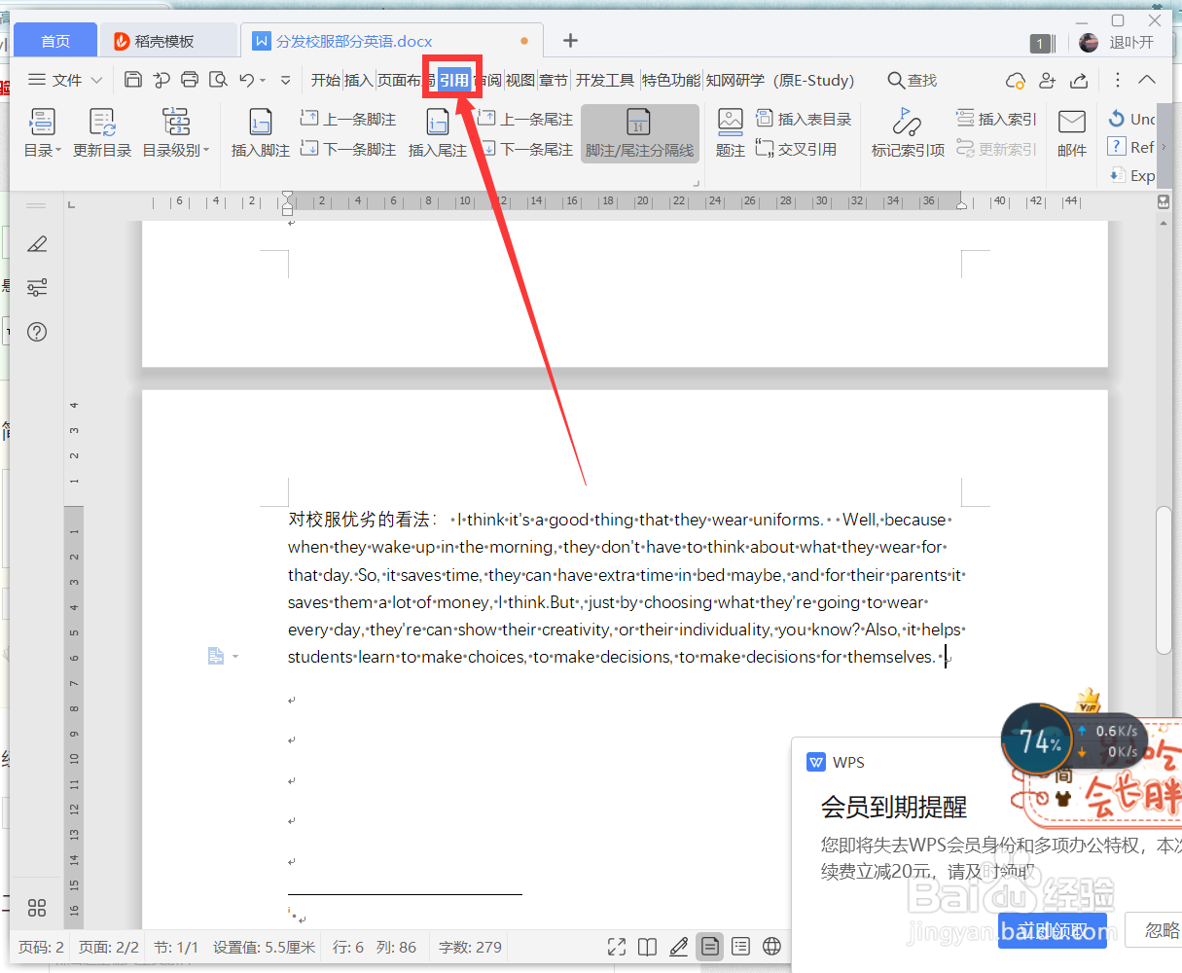Click the help question mark sidebar icon
This screenshot has width=1182, height=973.
pos(37,332)
